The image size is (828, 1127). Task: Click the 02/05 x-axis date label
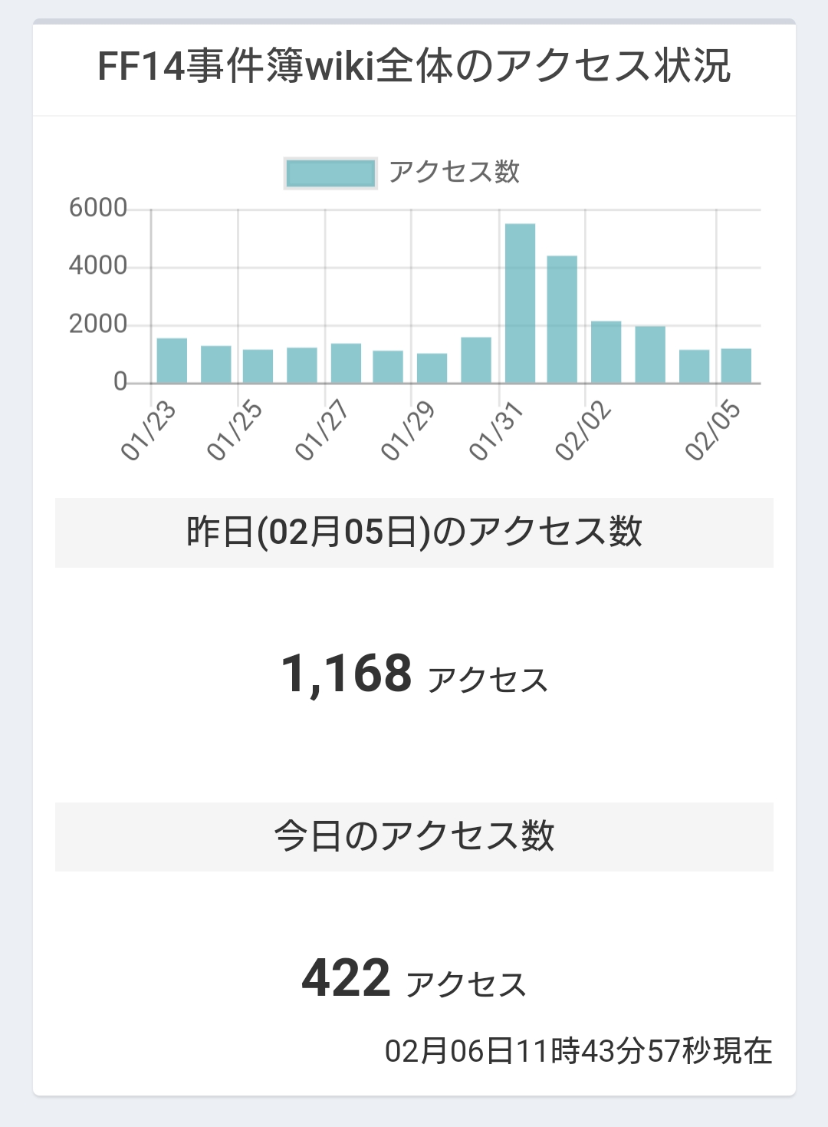[x=713, y=431]
